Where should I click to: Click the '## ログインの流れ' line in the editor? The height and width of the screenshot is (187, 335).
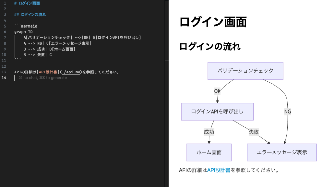[30, 14]
